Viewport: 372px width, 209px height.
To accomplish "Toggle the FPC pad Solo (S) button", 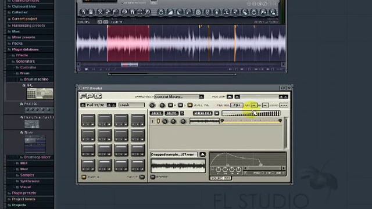I will [180, 105].
